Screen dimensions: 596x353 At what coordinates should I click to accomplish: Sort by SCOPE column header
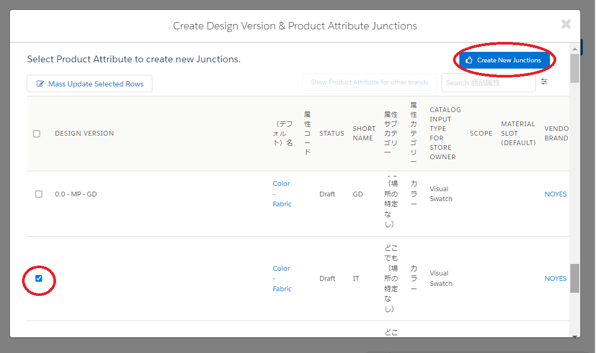(x=481, y=134)
